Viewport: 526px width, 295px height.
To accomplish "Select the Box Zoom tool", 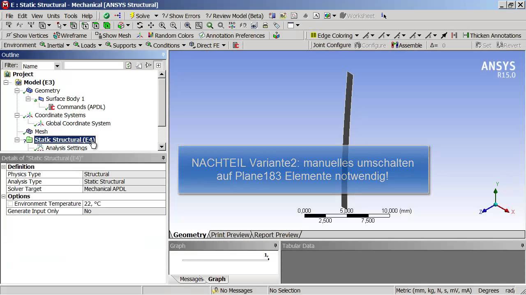I will pos(173,25).
